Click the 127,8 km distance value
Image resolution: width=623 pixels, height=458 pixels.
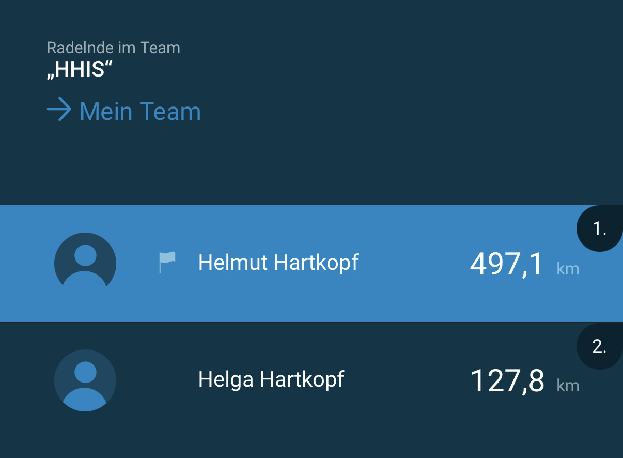coord(507,381)
